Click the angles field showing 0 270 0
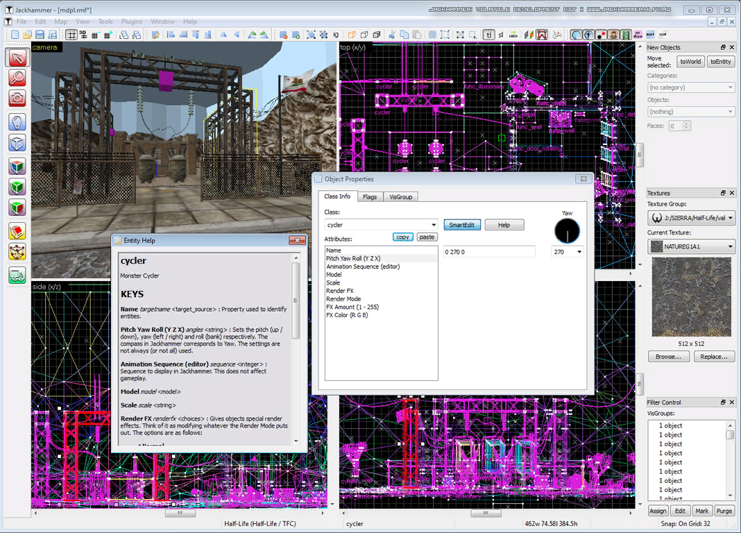The image size is (741, 533). point(489,252)
